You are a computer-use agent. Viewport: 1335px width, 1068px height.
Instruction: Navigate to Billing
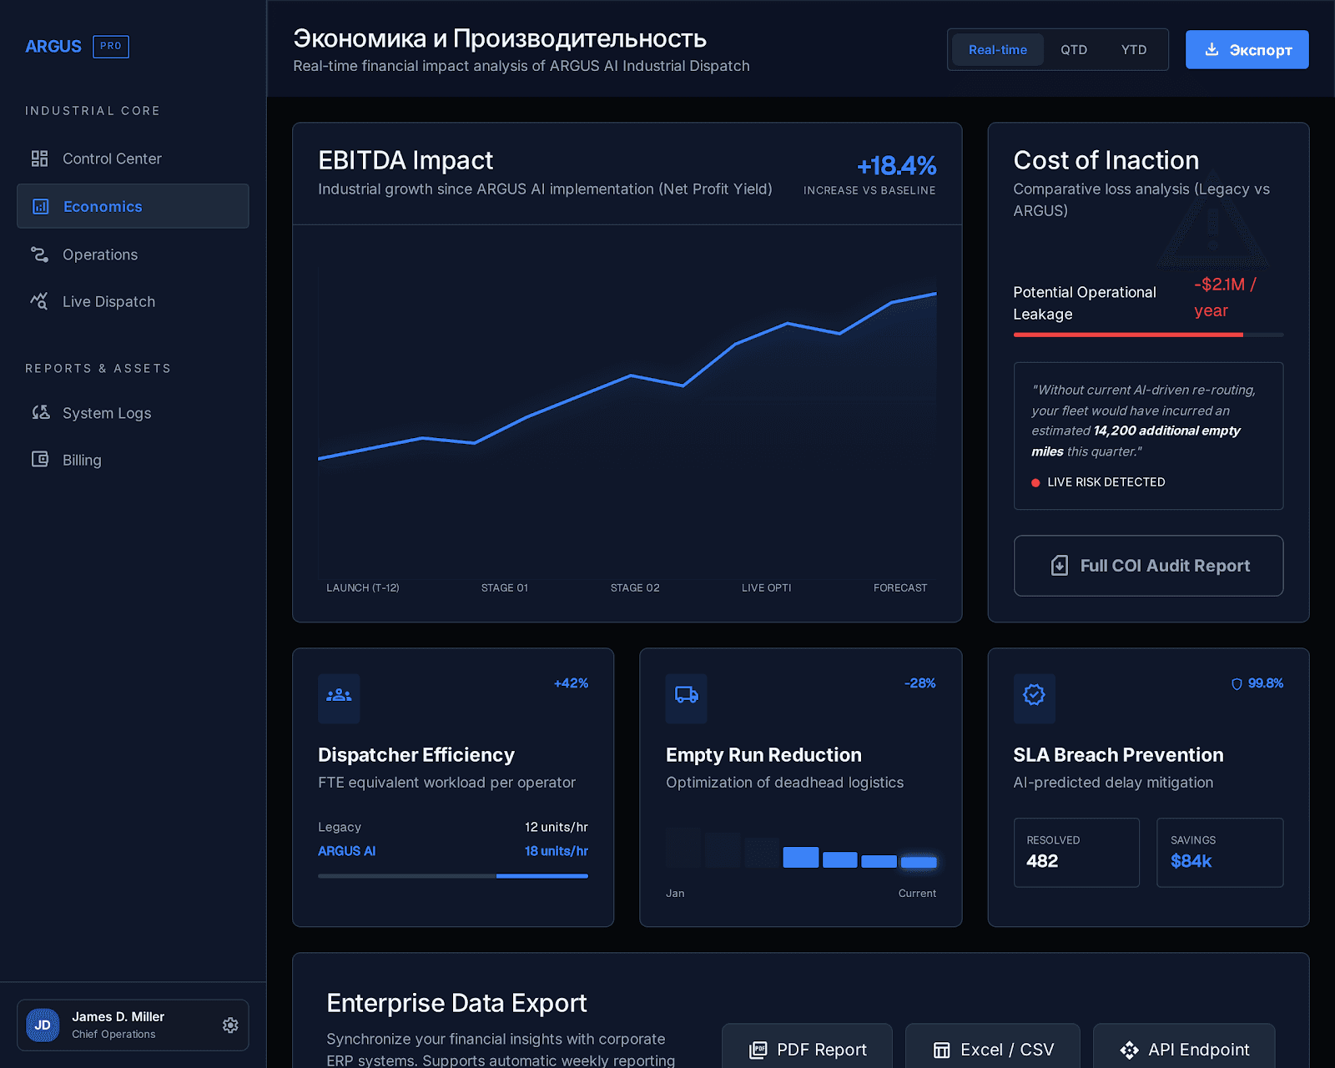click(133, 459)
